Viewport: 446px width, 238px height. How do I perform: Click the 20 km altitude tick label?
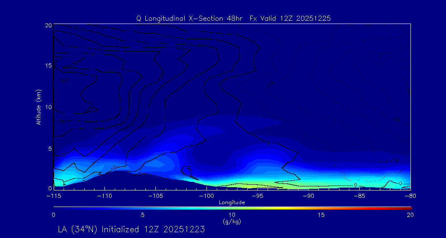pyautogui.click(x=47, y=25)
